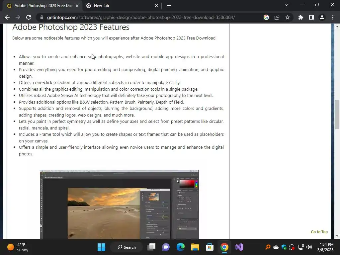
Task: Click the Adobe Photoshop 2023 Features heading
Action: click(x=71, y=27)
